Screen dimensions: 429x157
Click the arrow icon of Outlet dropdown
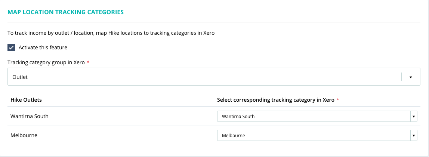[x=410, y=77]
